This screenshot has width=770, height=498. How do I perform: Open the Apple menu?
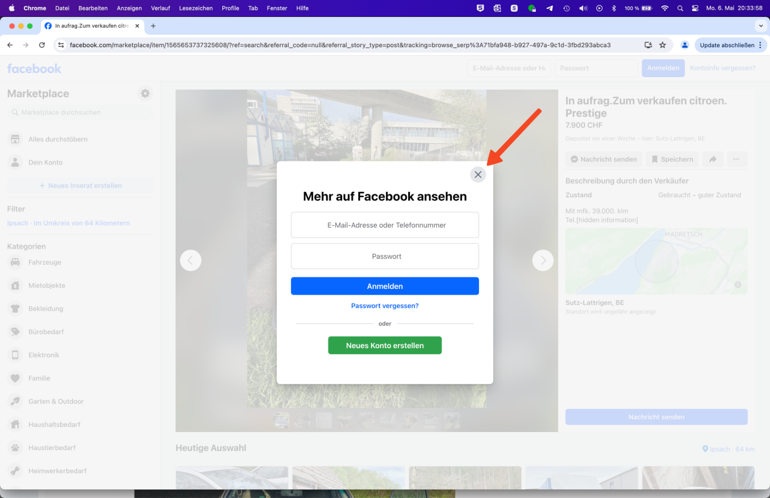pyautogui.click(x=12, y=8)
